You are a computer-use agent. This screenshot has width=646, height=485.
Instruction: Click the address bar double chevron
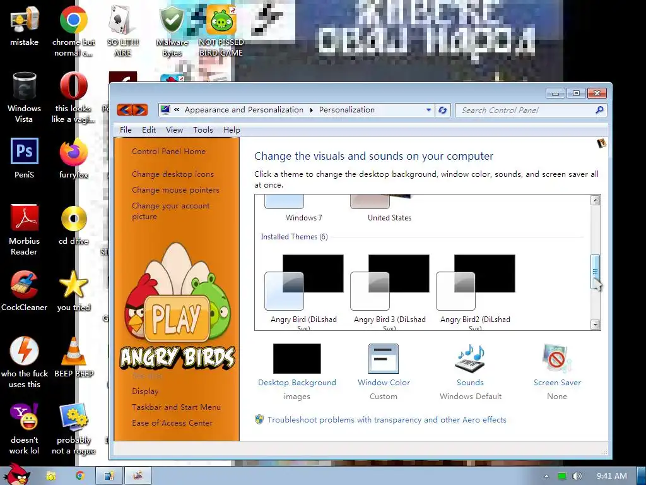177,110
